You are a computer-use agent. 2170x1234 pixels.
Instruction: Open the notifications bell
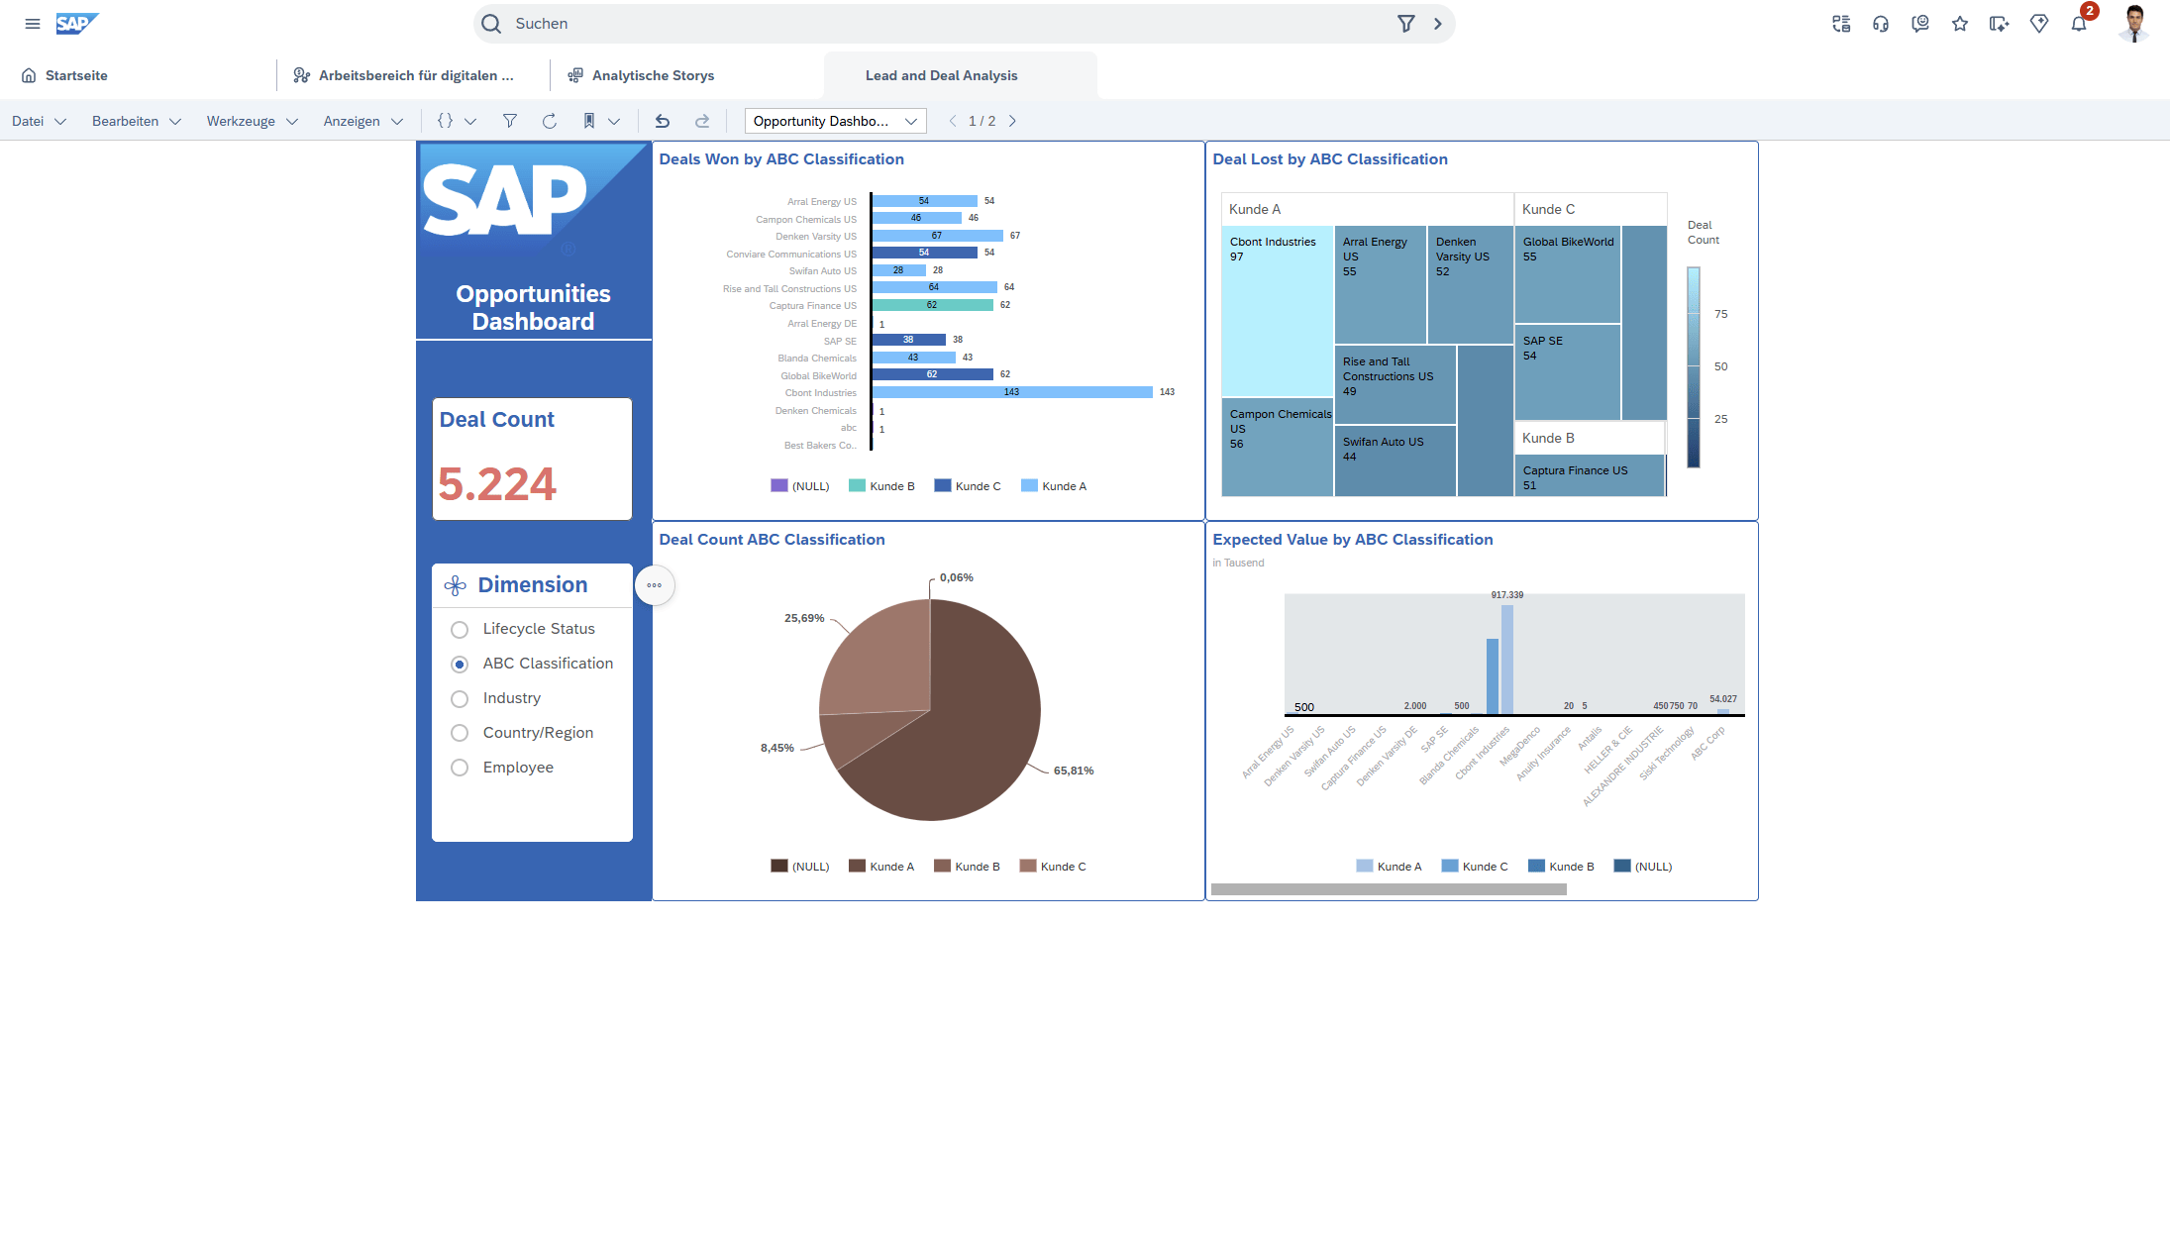click(x=2079, y=24)
